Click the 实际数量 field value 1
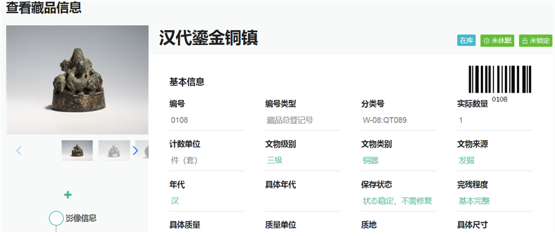Image resolution: width=555 pixels, height=236 pixels. [x=495, y=120]
